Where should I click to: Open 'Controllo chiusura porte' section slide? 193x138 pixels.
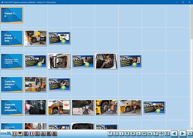[12, 84]
